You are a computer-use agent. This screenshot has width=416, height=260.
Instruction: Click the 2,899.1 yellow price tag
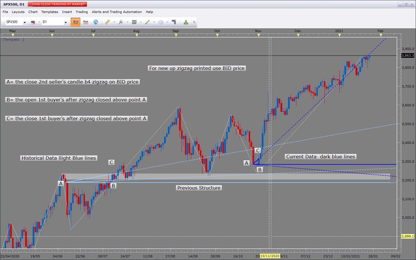pyautogui.click(x=408, y=236)
